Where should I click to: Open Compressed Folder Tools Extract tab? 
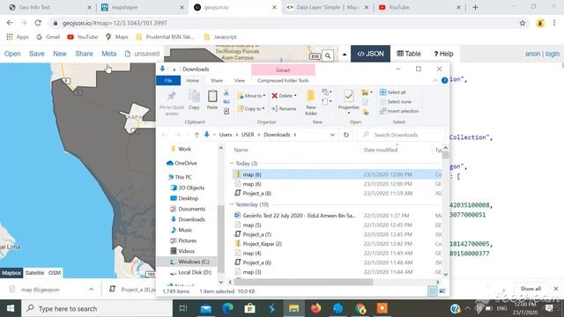click(x=283, y=70)
